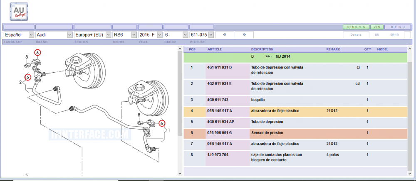Select article 4G1 611 931 D
Image resolution: width=416 pixels, height=181 pixels.
(219, 68)
